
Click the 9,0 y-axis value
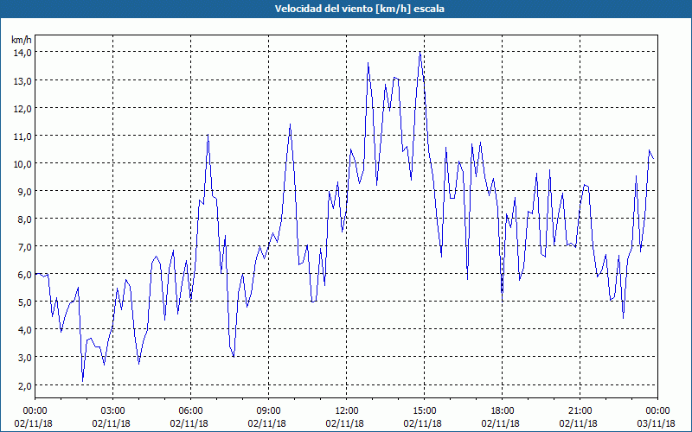tap(25, 192)
